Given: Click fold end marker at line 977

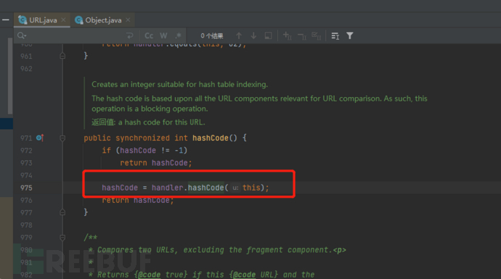Looking at the screenshot, I should (62, 212).
